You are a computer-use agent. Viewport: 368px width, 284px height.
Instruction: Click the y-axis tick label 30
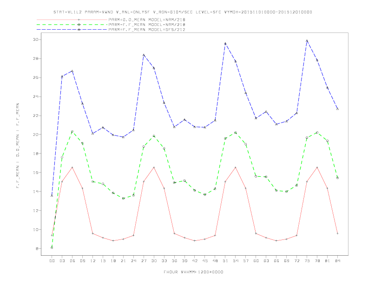click(35, 39)
